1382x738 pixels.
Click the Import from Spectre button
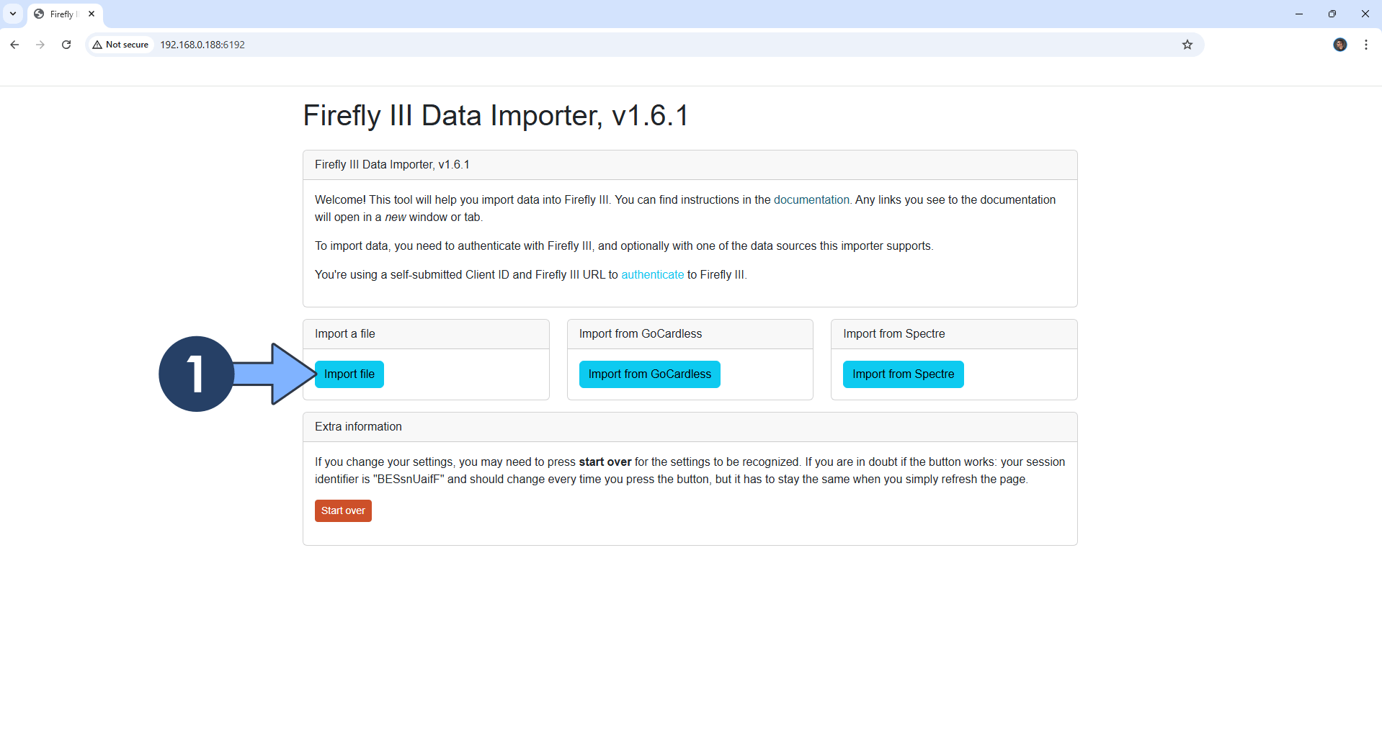(904, 374)
